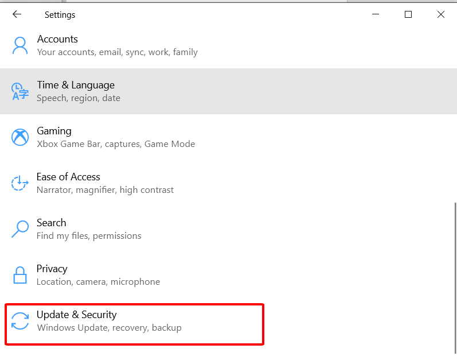Open the Accounts settings category
Image resolution: width=457 pixels, height=364 pixels.
pos(228,45)
